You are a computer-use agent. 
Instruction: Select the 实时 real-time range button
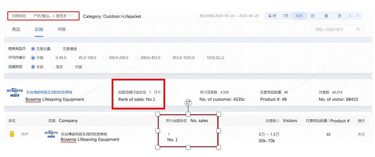pyautogui.click(x=272, y=16)
